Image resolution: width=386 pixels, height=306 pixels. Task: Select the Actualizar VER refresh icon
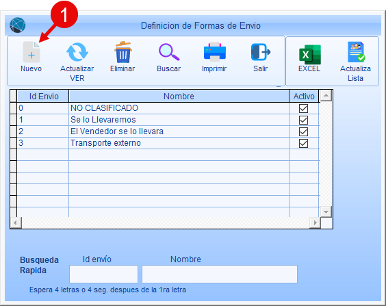pyautogui.click(x=77, y=52)
